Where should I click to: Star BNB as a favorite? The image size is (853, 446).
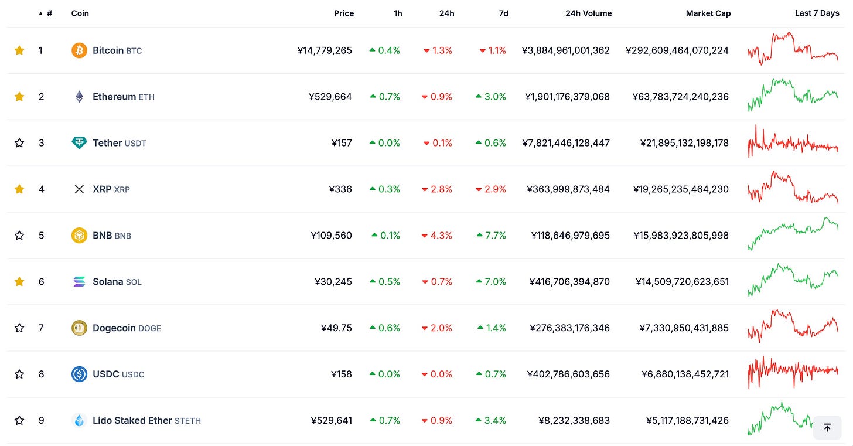click(x=19, y=236)
